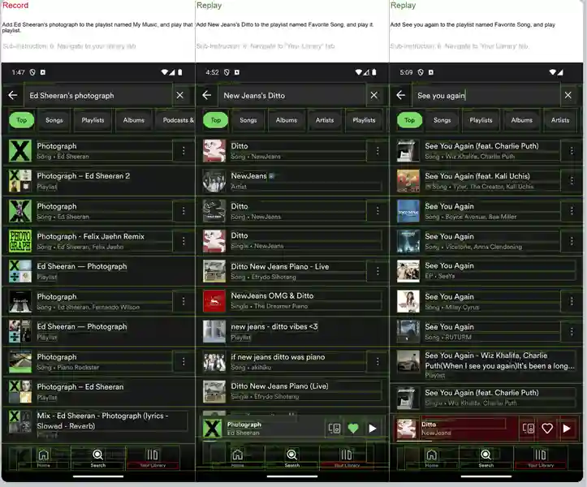Go back from the See you again search
Screen dimensions: 587x487
400,95
